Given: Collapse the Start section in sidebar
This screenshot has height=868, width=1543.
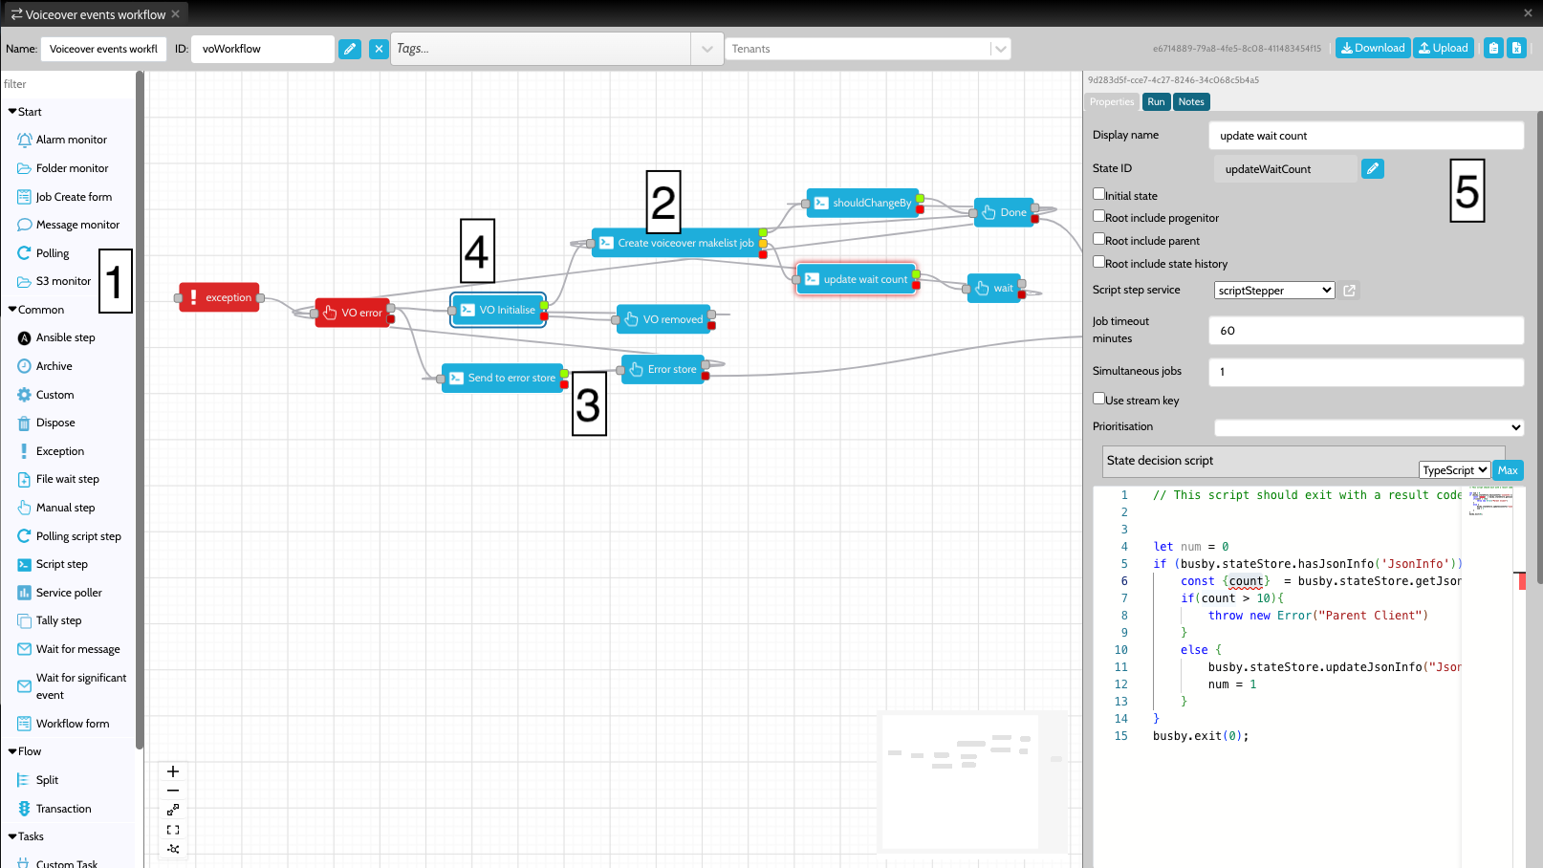Looking at the screenshot, I should pos(25,112).
